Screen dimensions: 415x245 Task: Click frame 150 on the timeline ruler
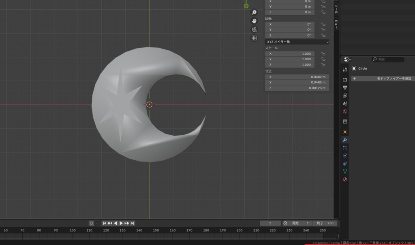(x=156, y=230)
